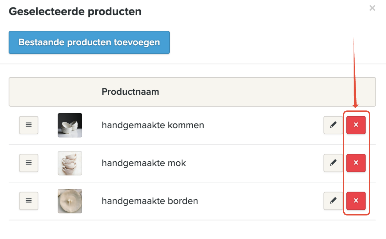386x239 pixels.
Task: Click the Productnaam column header
Action: pos(130,92)
